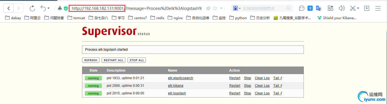Reload the page with the refresh icon
387x104 pixels.
click(x=32, y=8)
